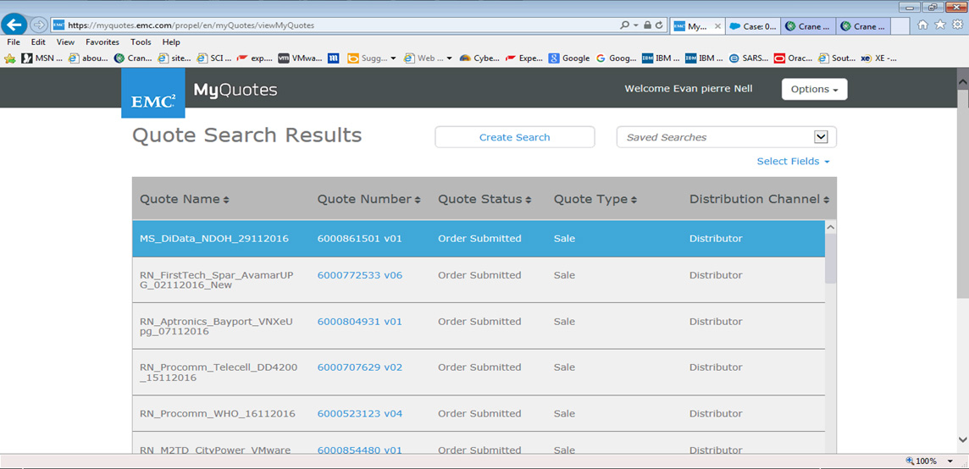969x469 pixels.
Task: Open the site... bookmark
Action: [174, 58]
